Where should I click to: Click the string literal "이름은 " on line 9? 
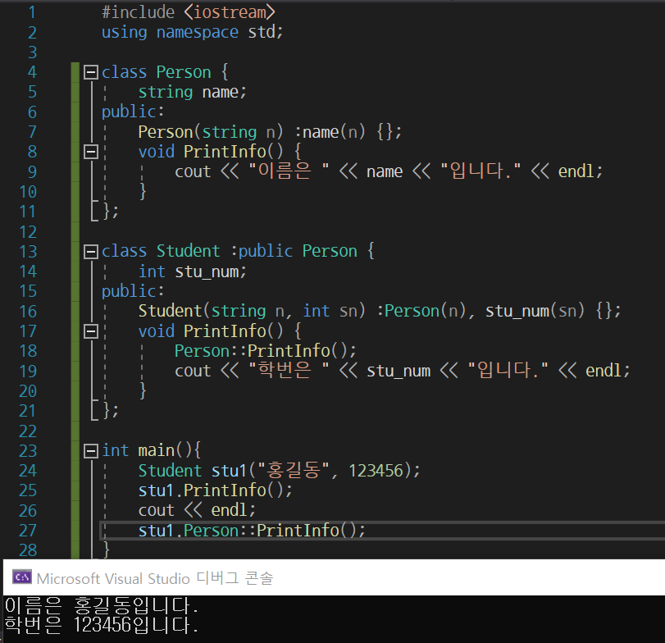[x=289, y=171]
